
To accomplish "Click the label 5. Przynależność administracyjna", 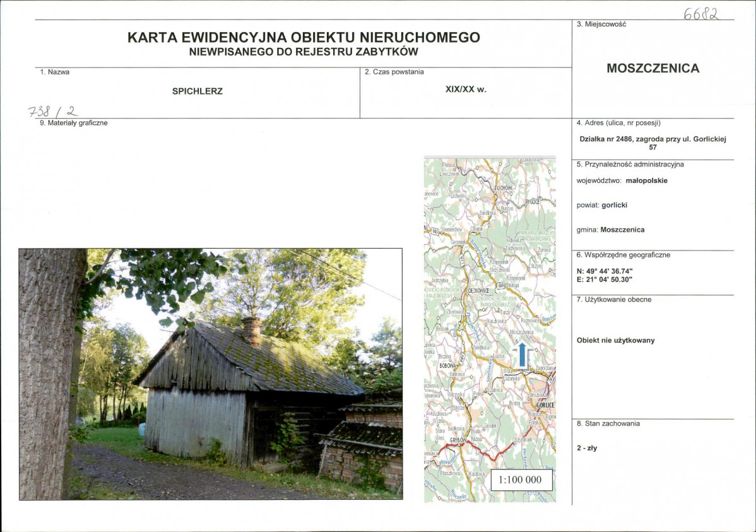I will [x=630, y=165].
